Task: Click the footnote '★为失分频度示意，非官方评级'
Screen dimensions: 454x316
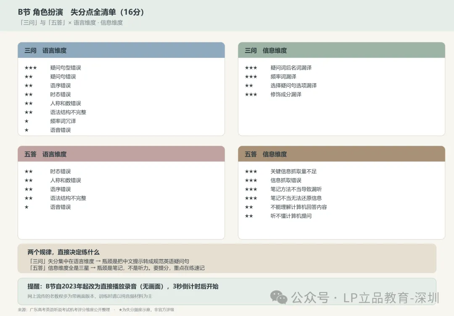Action: point(147,310)
